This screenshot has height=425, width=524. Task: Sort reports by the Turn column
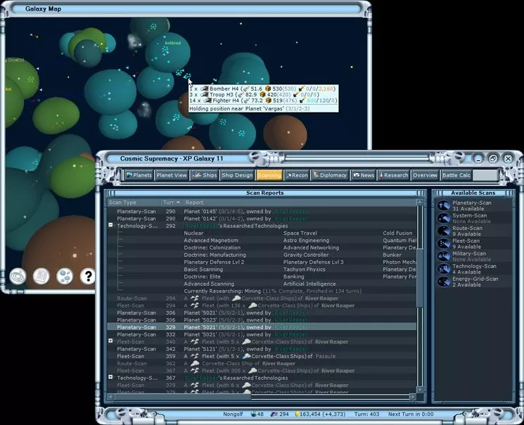[x=172, y=203]
